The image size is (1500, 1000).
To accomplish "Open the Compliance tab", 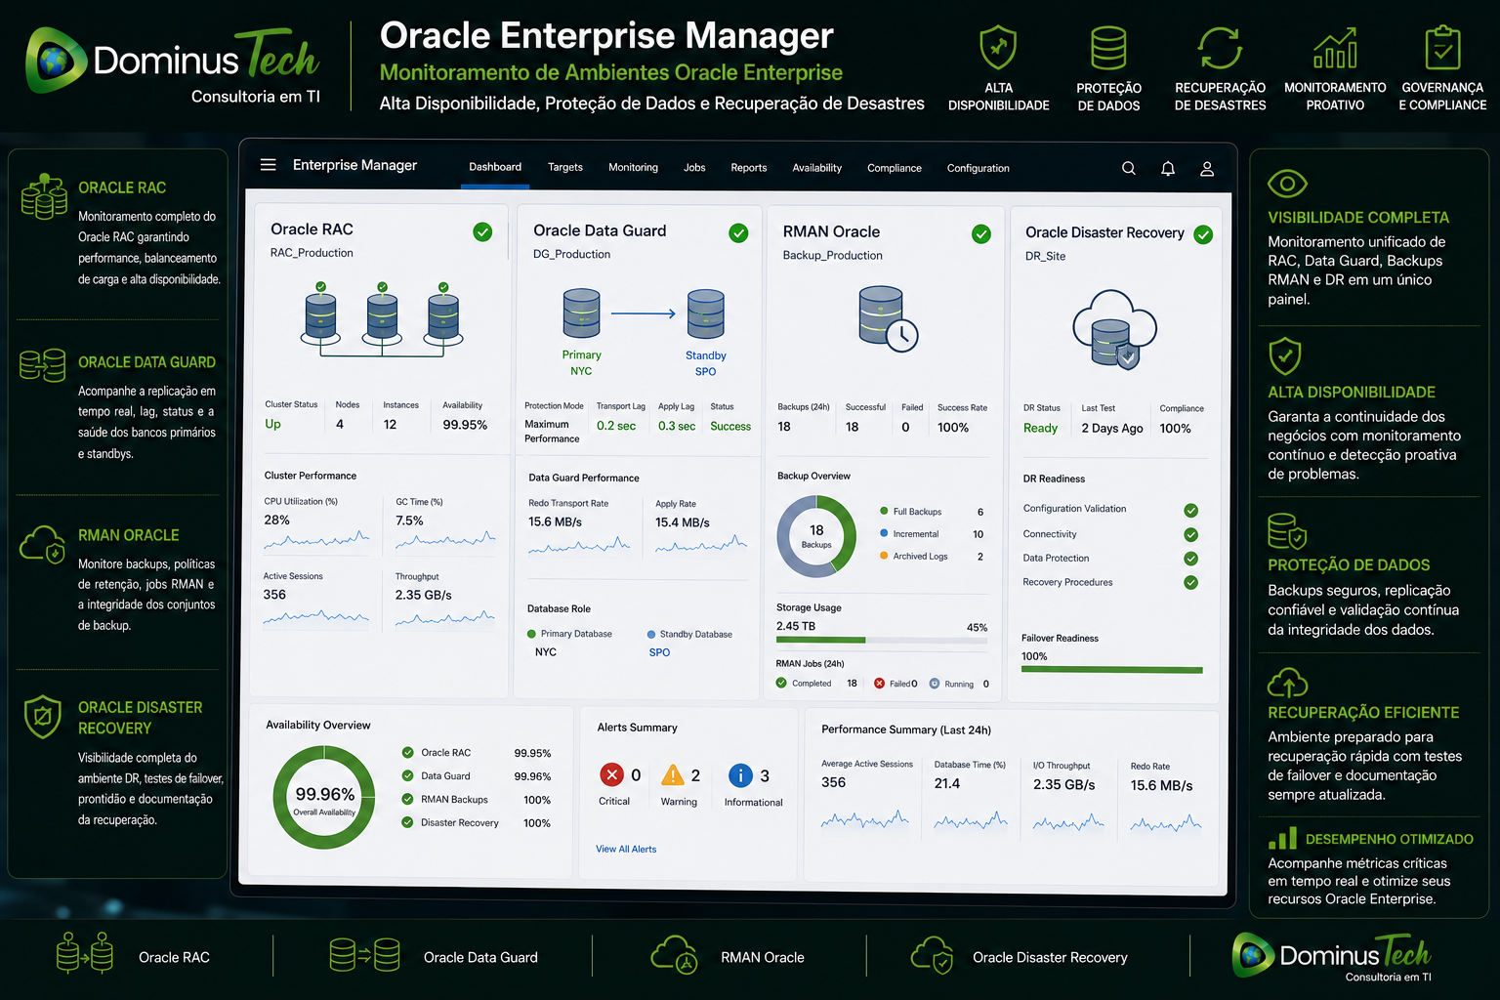I will 895,168.
